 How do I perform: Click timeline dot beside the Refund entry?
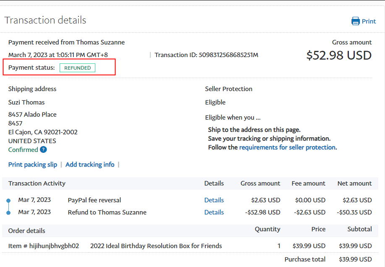(x=8, y=213)
